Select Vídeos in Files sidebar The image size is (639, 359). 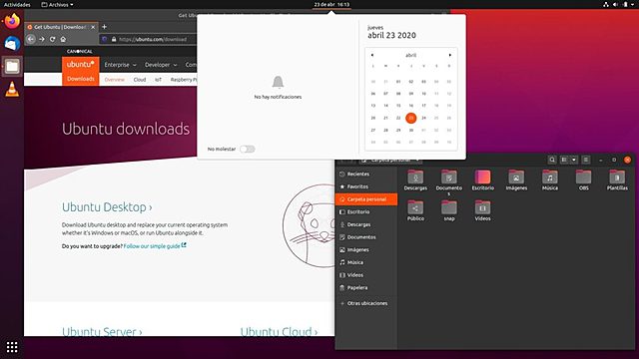366,275
